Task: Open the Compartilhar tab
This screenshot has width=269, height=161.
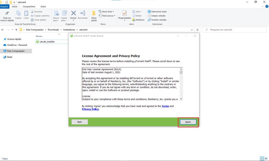Action: pyautogui.click(x=29, y=6)
